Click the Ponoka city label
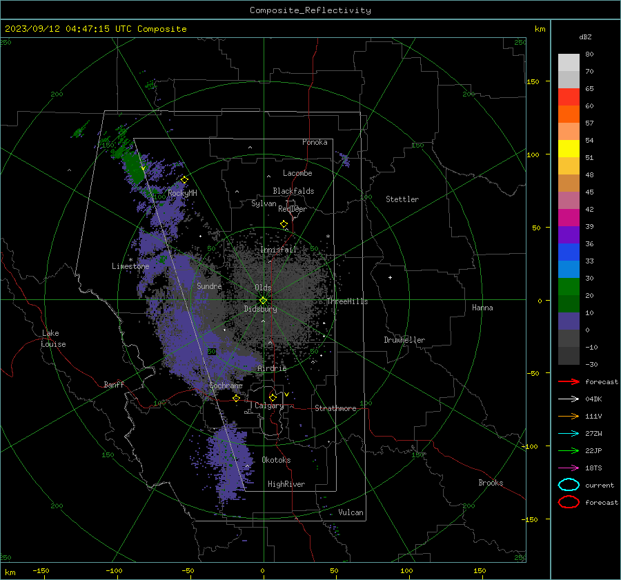This screenshot has height=580, width=621. [315, 142]
